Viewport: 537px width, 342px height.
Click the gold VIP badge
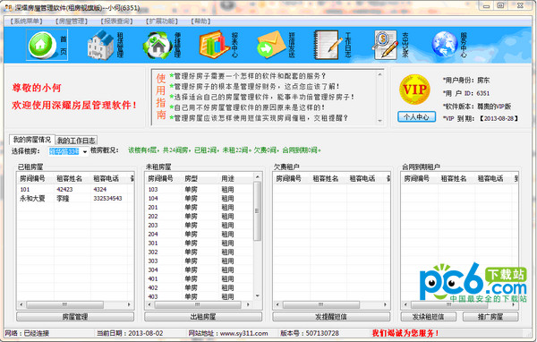(414, 90)
